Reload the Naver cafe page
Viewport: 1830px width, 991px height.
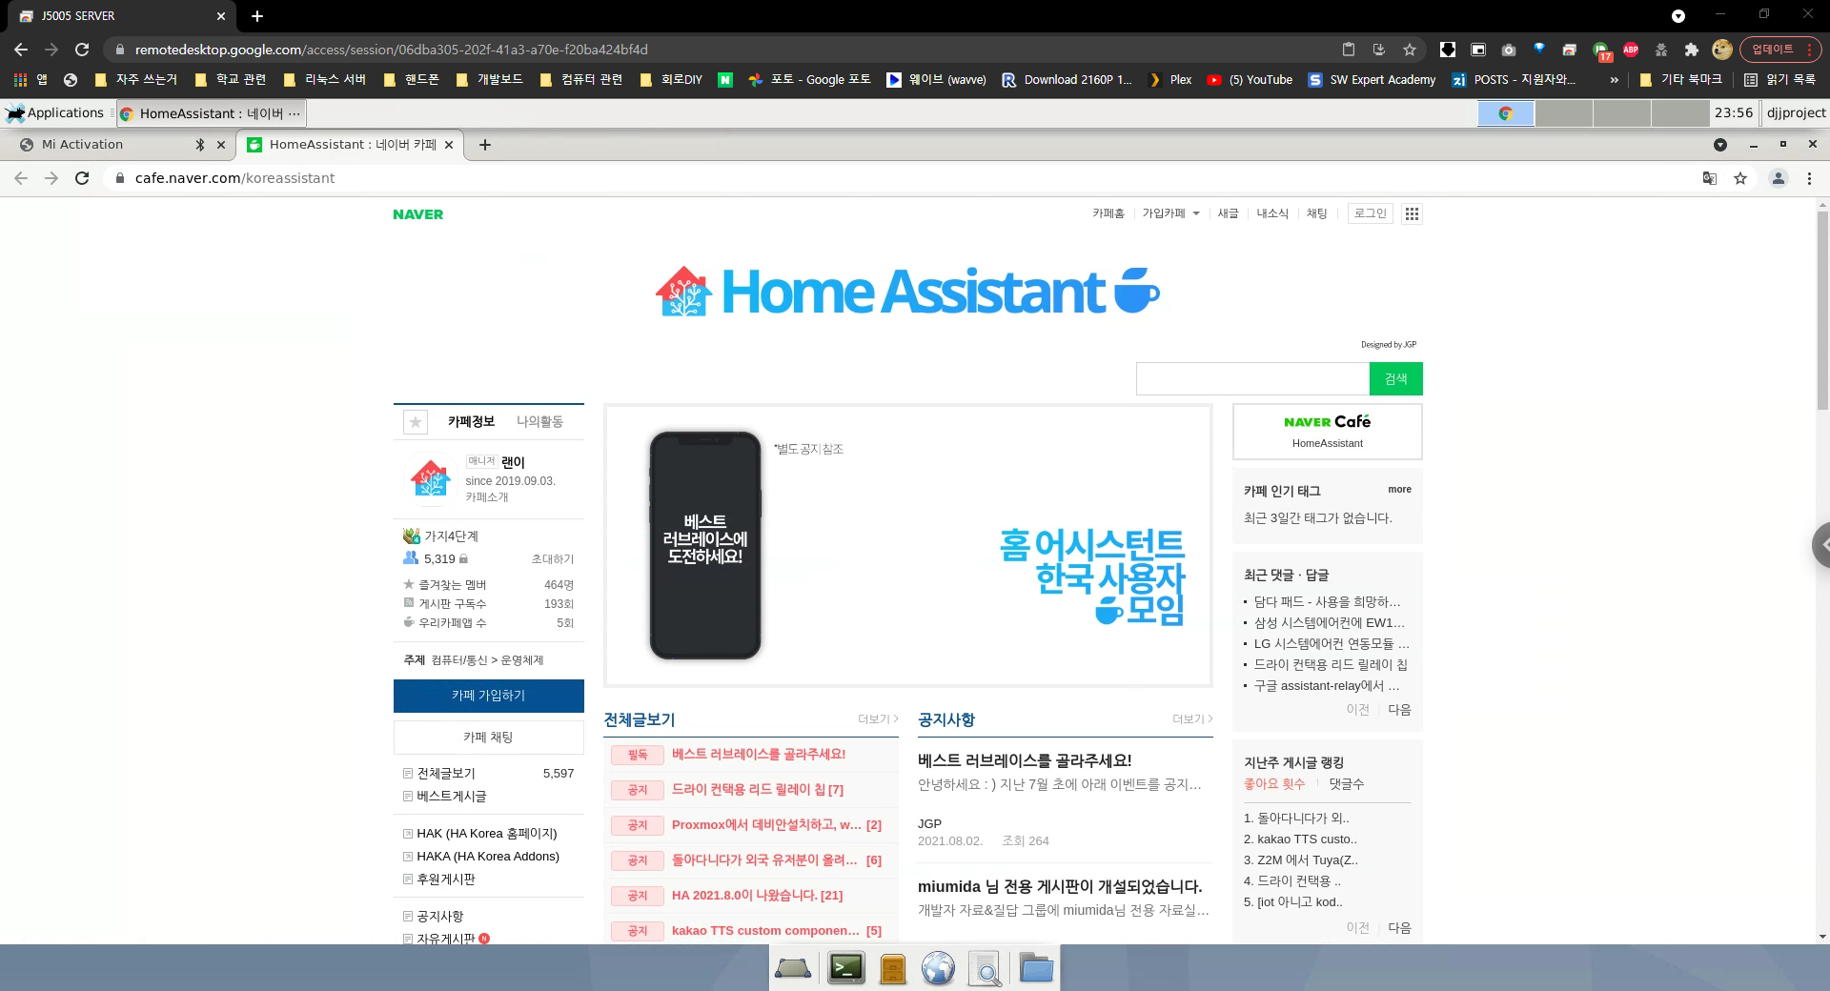click(82, 178)
